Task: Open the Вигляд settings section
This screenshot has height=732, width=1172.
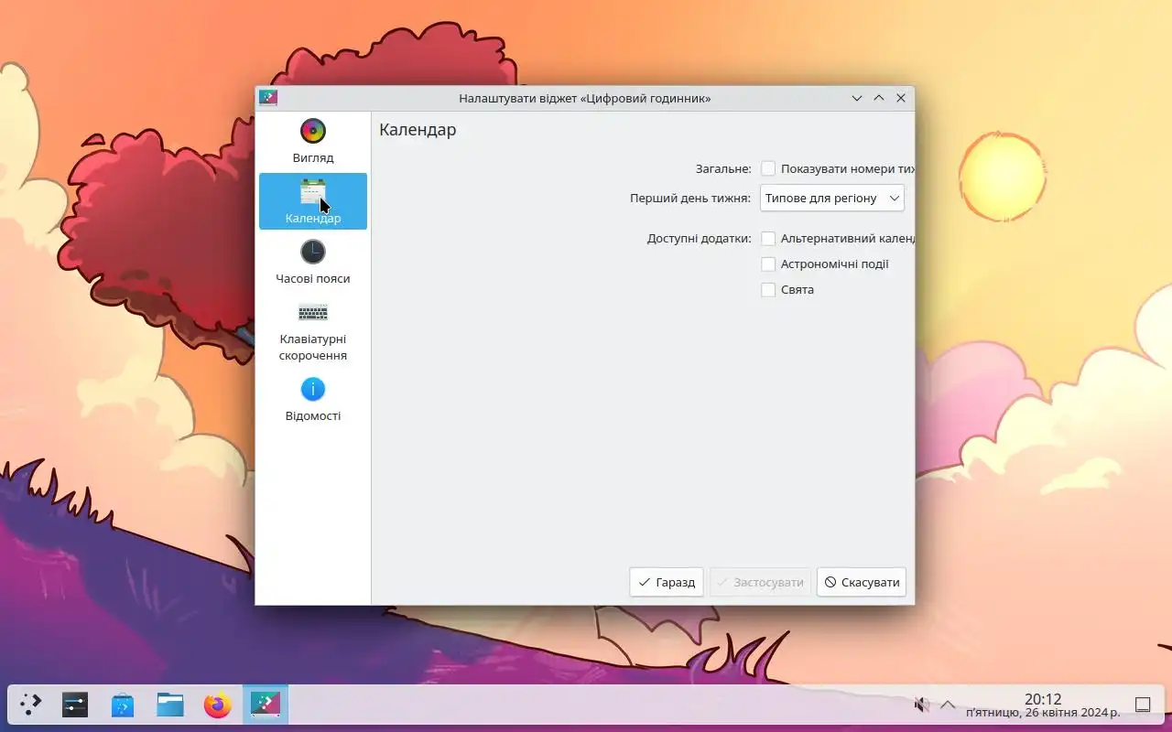Action: 313,142
